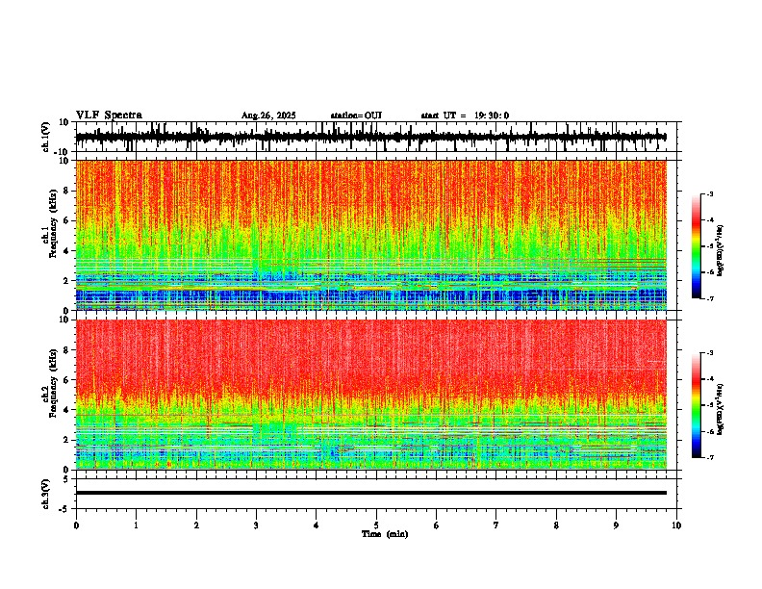Screen dimensions: 762x589
Task: Click the date 'Aug.26, 2025' label
Action: tap(268, 115)
